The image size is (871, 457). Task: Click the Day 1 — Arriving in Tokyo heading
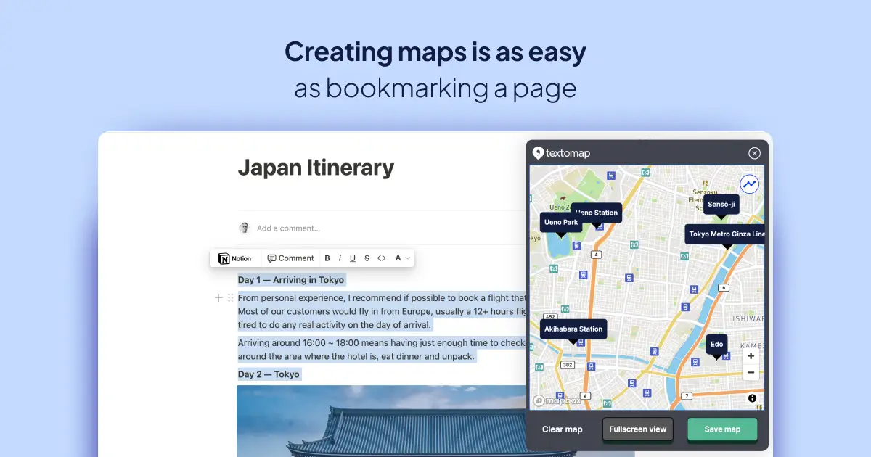tap(292, 280)
